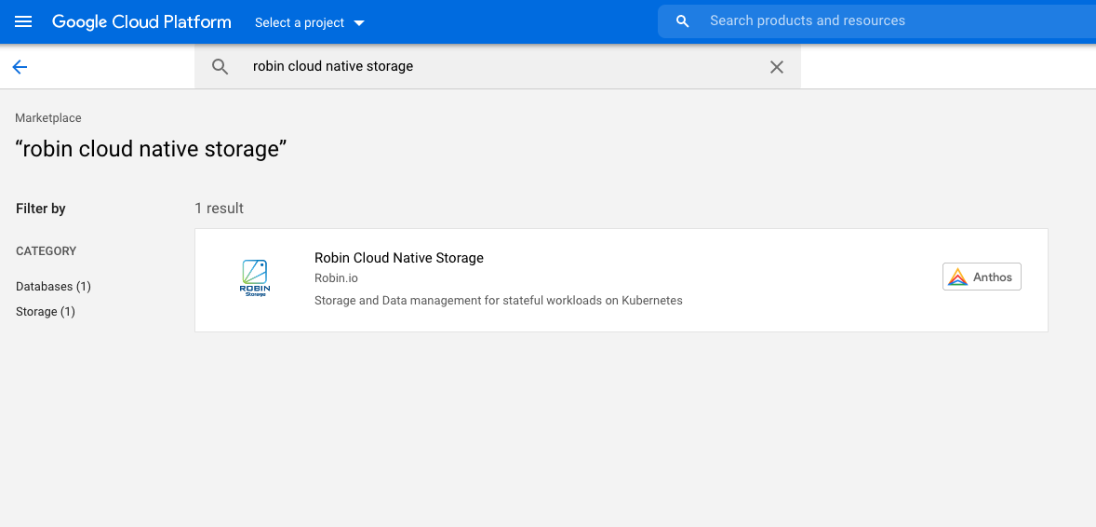Click the CATEGORY filter heading
The width and height of the screenshot is (1096, 527).
pyautogui.click(x=47, y=250)
